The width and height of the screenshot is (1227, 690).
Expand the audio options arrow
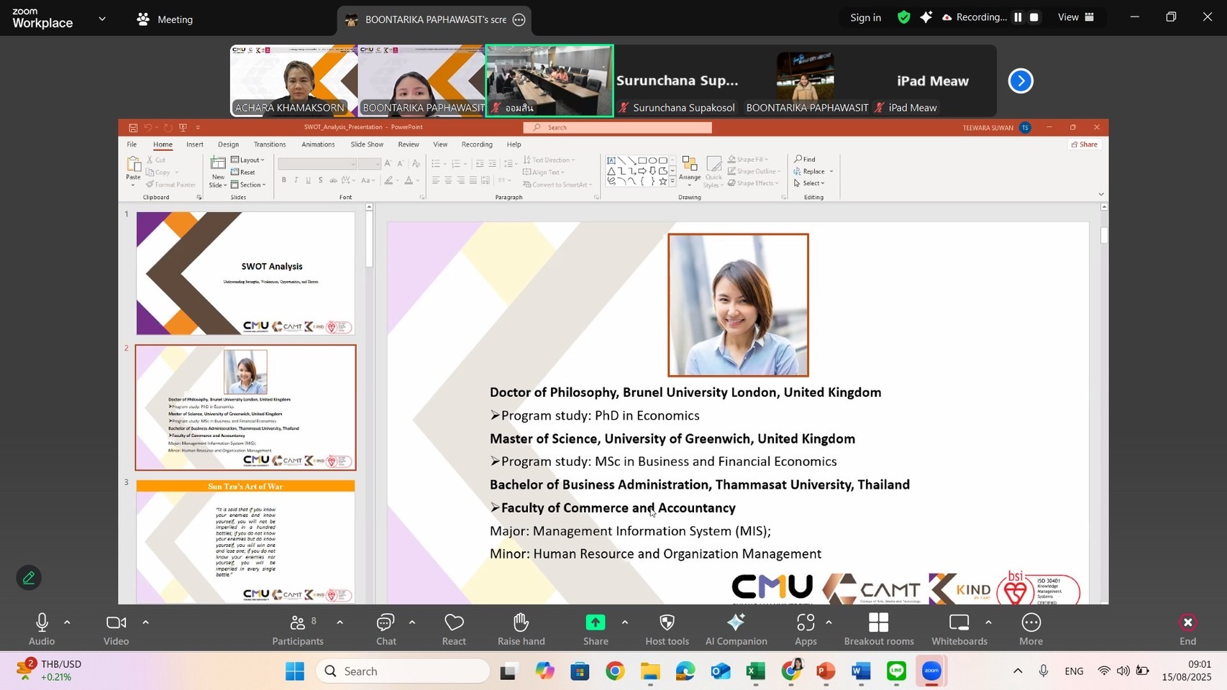click(x=67, y=622)
